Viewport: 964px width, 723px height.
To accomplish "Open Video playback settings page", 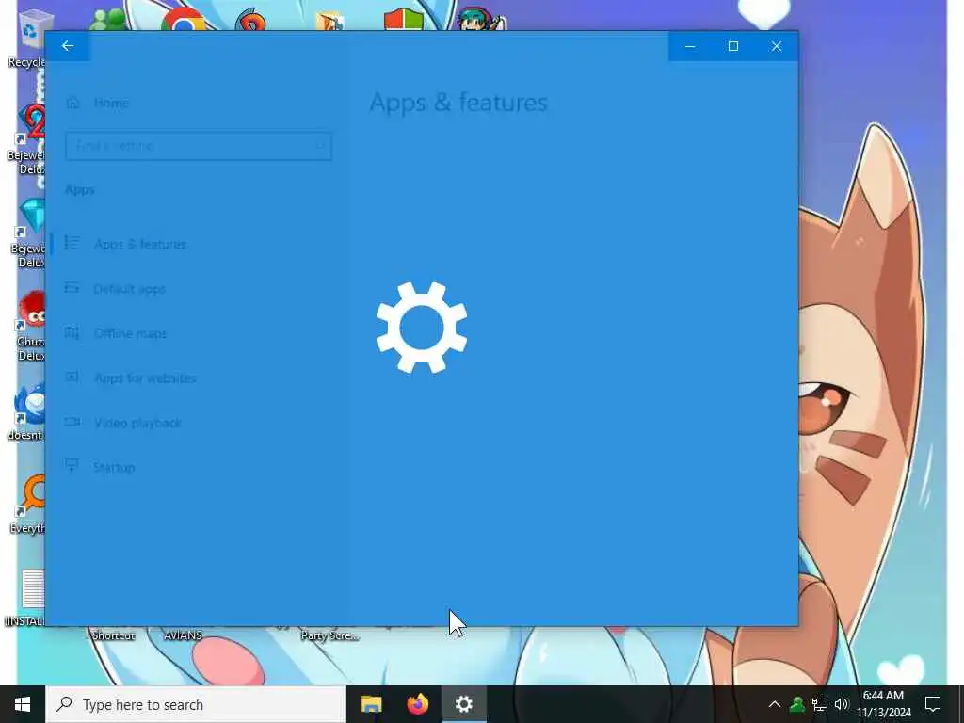I will coord(137,423).
